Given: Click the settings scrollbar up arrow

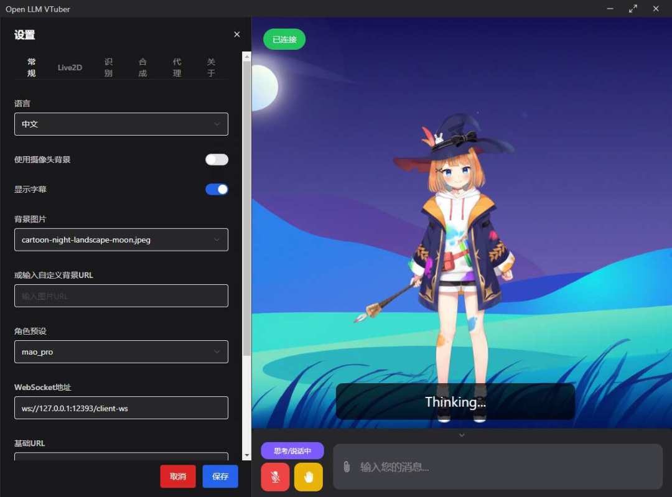Looking at the screenshot, I should point(246,56).
